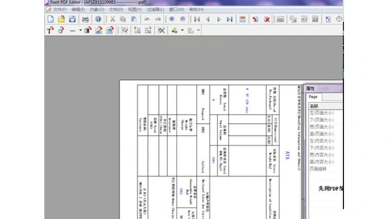Click the image edit icon with red pencil

click(x=99, y=30)
